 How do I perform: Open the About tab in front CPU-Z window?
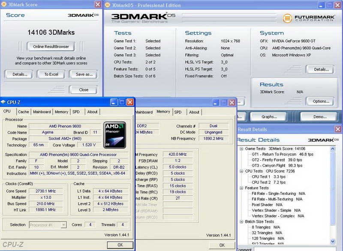pyautogui.click(x=92, y=112)
